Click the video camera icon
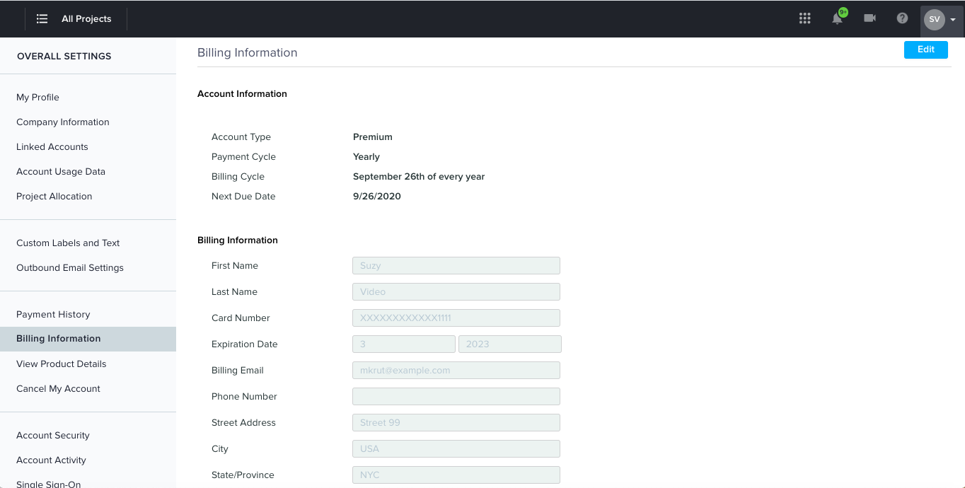This screenshot has width=965, height=488. (869, 18)
